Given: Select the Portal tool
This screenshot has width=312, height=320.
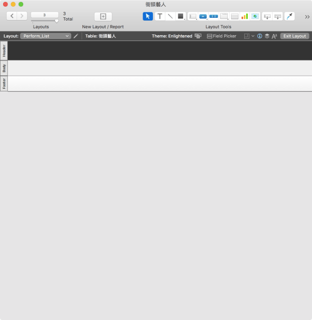Looking at the screenshot, I should pos(234,16).
